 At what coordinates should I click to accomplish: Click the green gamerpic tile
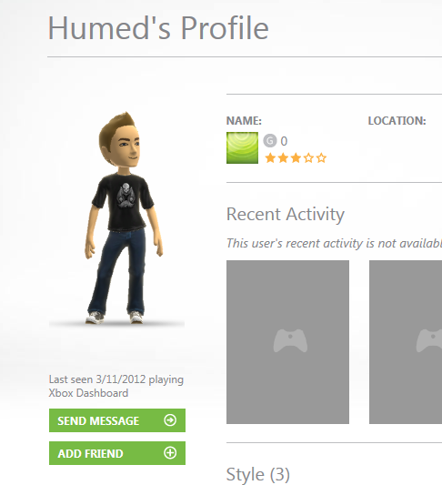pos(242,147)
